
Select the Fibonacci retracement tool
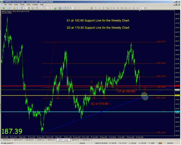(96, 8)
